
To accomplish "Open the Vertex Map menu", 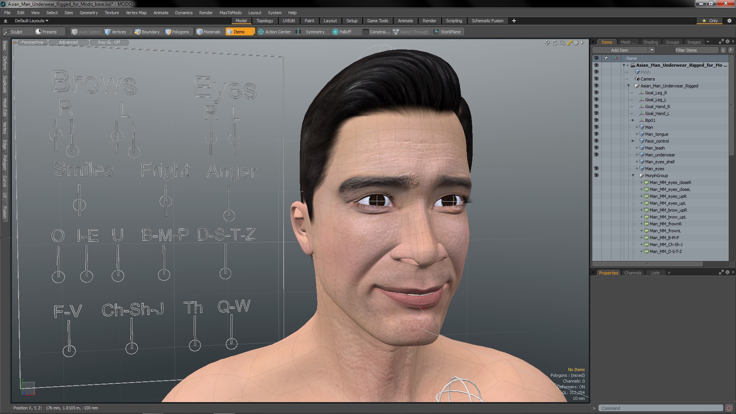I will click(136, 13).
